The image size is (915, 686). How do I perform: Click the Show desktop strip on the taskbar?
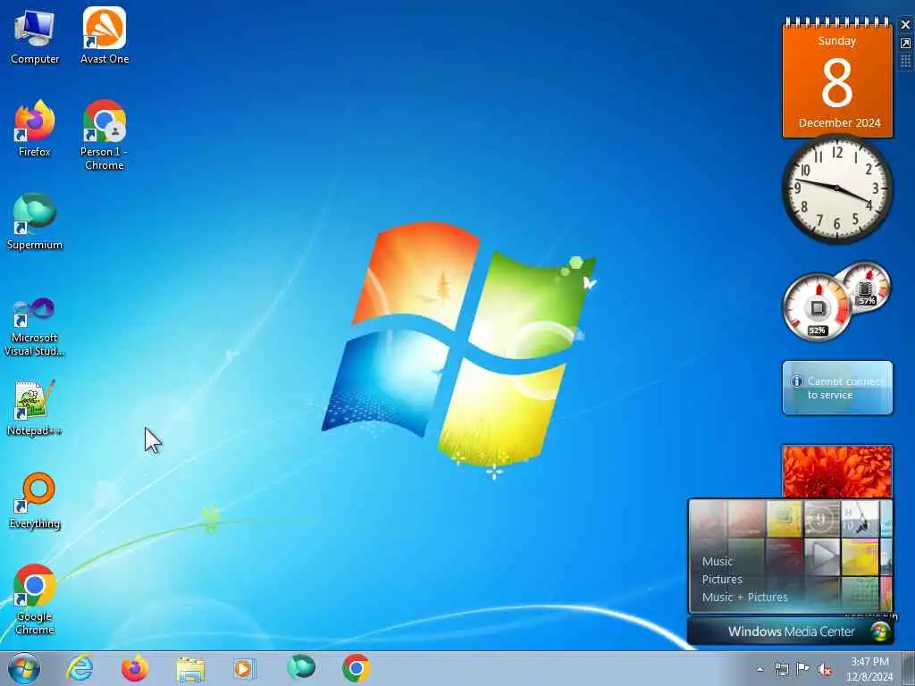point(908,669)
